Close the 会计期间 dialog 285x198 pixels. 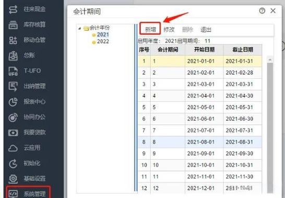[273, 11]
